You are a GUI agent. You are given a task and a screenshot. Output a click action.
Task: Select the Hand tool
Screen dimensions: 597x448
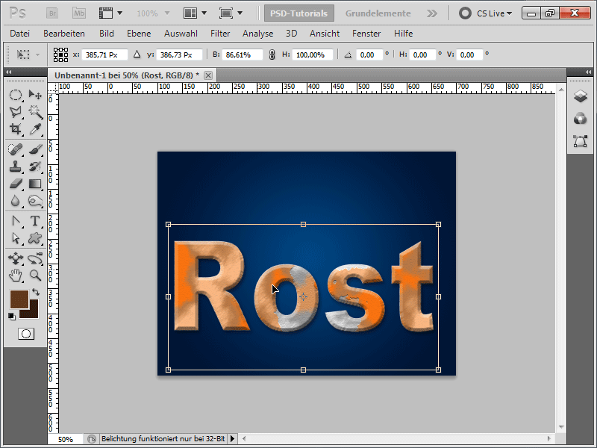coord(15,275)
